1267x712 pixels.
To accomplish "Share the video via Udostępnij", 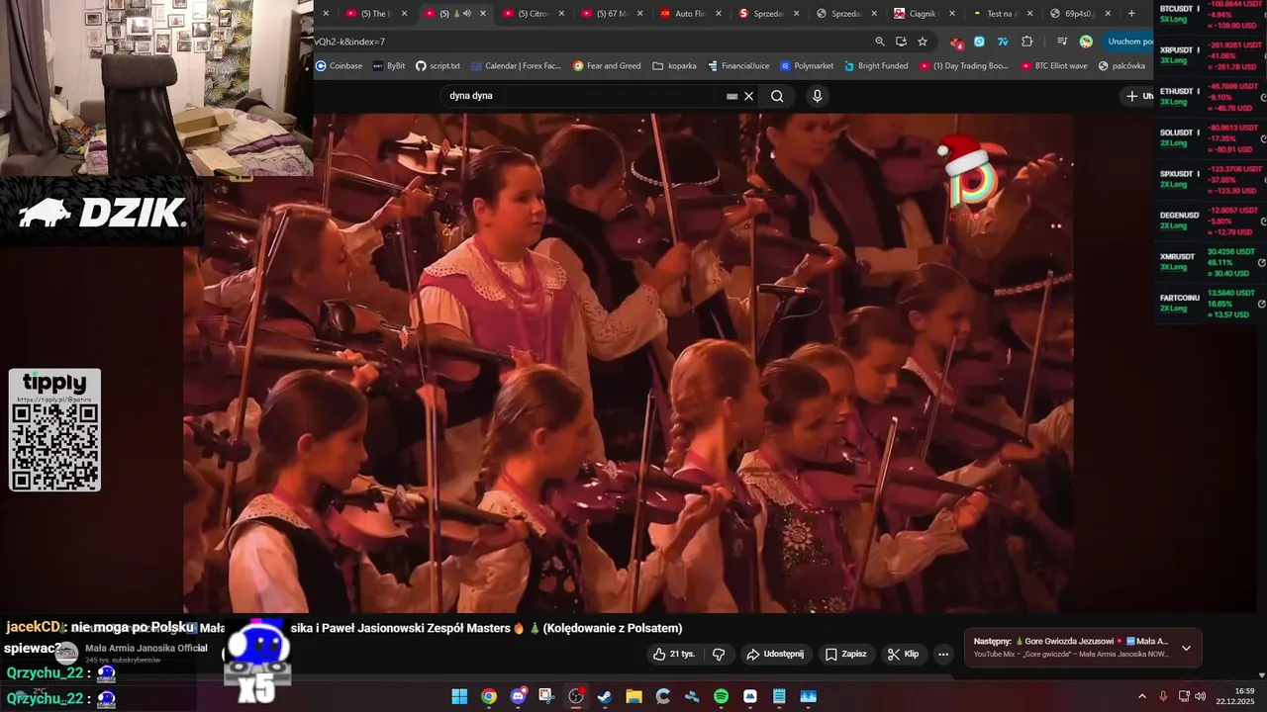I will click(x=775, y=654).
